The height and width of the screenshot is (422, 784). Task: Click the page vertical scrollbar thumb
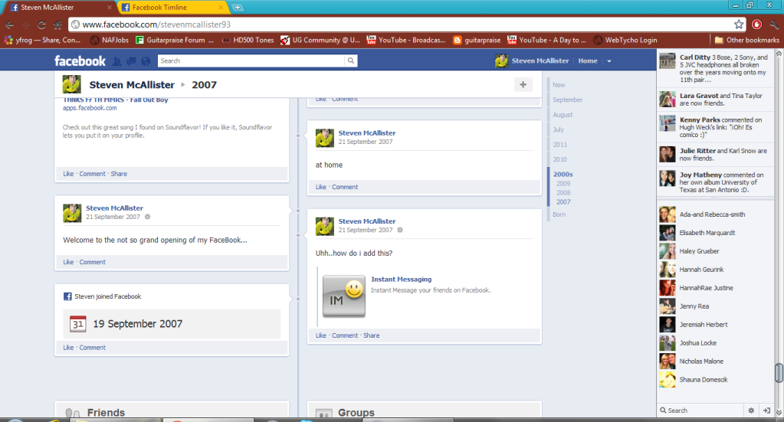(779, 372)
